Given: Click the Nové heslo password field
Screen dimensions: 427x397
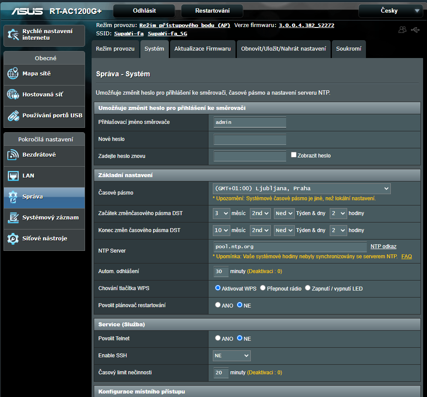Looking at the screenshot, I should (x=250, y=139).
